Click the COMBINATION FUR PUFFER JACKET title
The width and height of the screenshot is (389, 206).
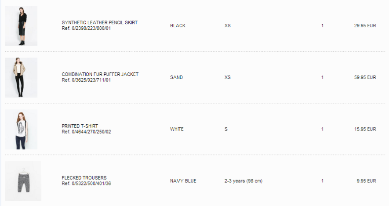(x=100, y=75)
